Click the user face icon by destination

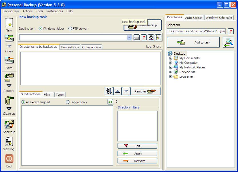151,37
